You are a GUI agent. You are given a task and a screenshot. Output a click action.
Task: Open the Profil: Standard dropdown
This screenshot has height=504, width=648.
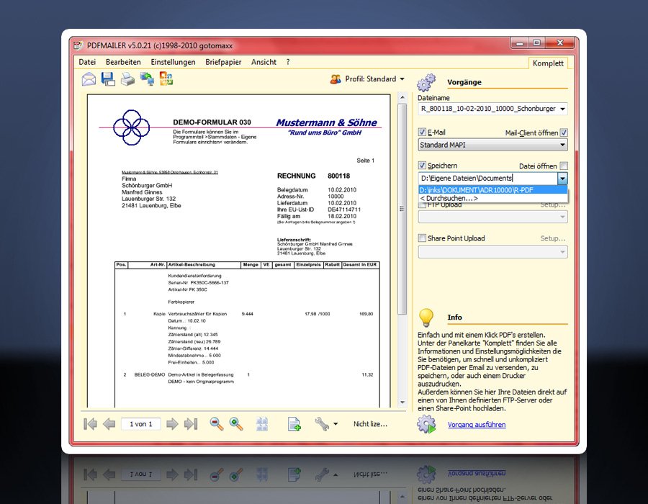coord(374,79)
